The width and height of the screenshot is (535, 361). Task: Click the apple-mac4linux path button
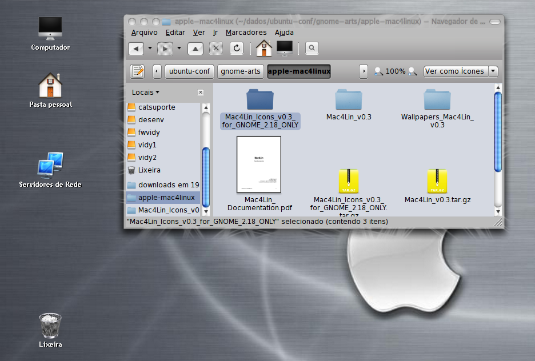tap(299, 71)
